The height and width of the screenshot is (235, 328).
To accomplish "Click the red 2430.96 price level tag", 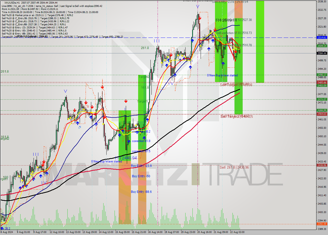I will pyautogui.click(x=322, y=165).
